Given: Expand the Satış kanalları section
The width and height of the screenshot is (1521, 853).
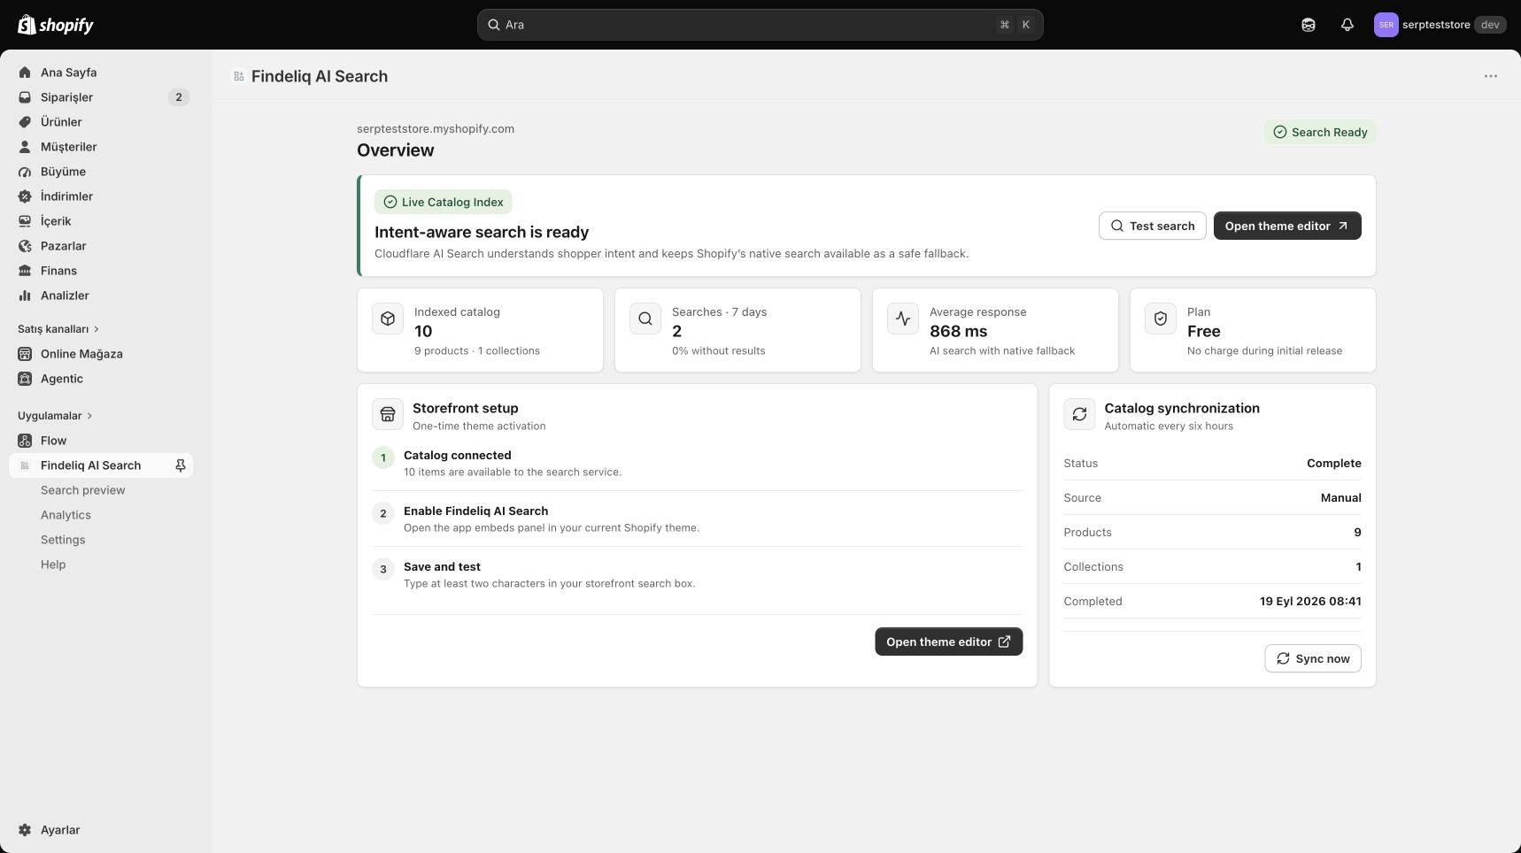Looking at the screenshot, I should click(58, 329).
